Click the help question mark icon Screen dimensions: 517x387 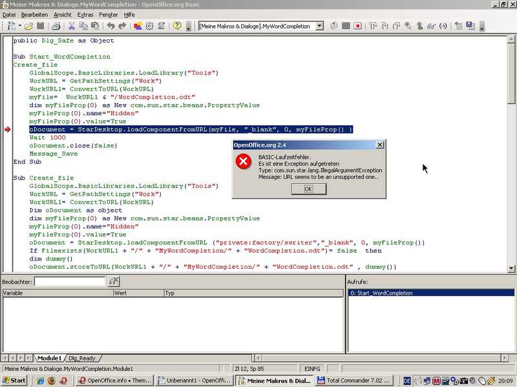[x=177, y=26]
